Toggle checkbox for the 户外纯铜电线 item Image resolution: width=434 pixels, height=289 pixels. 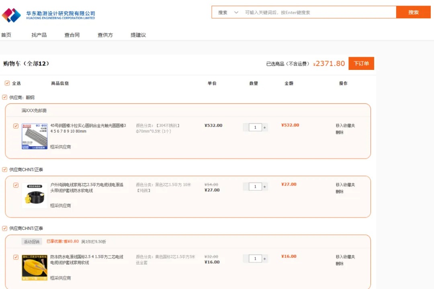pos(16,185)
